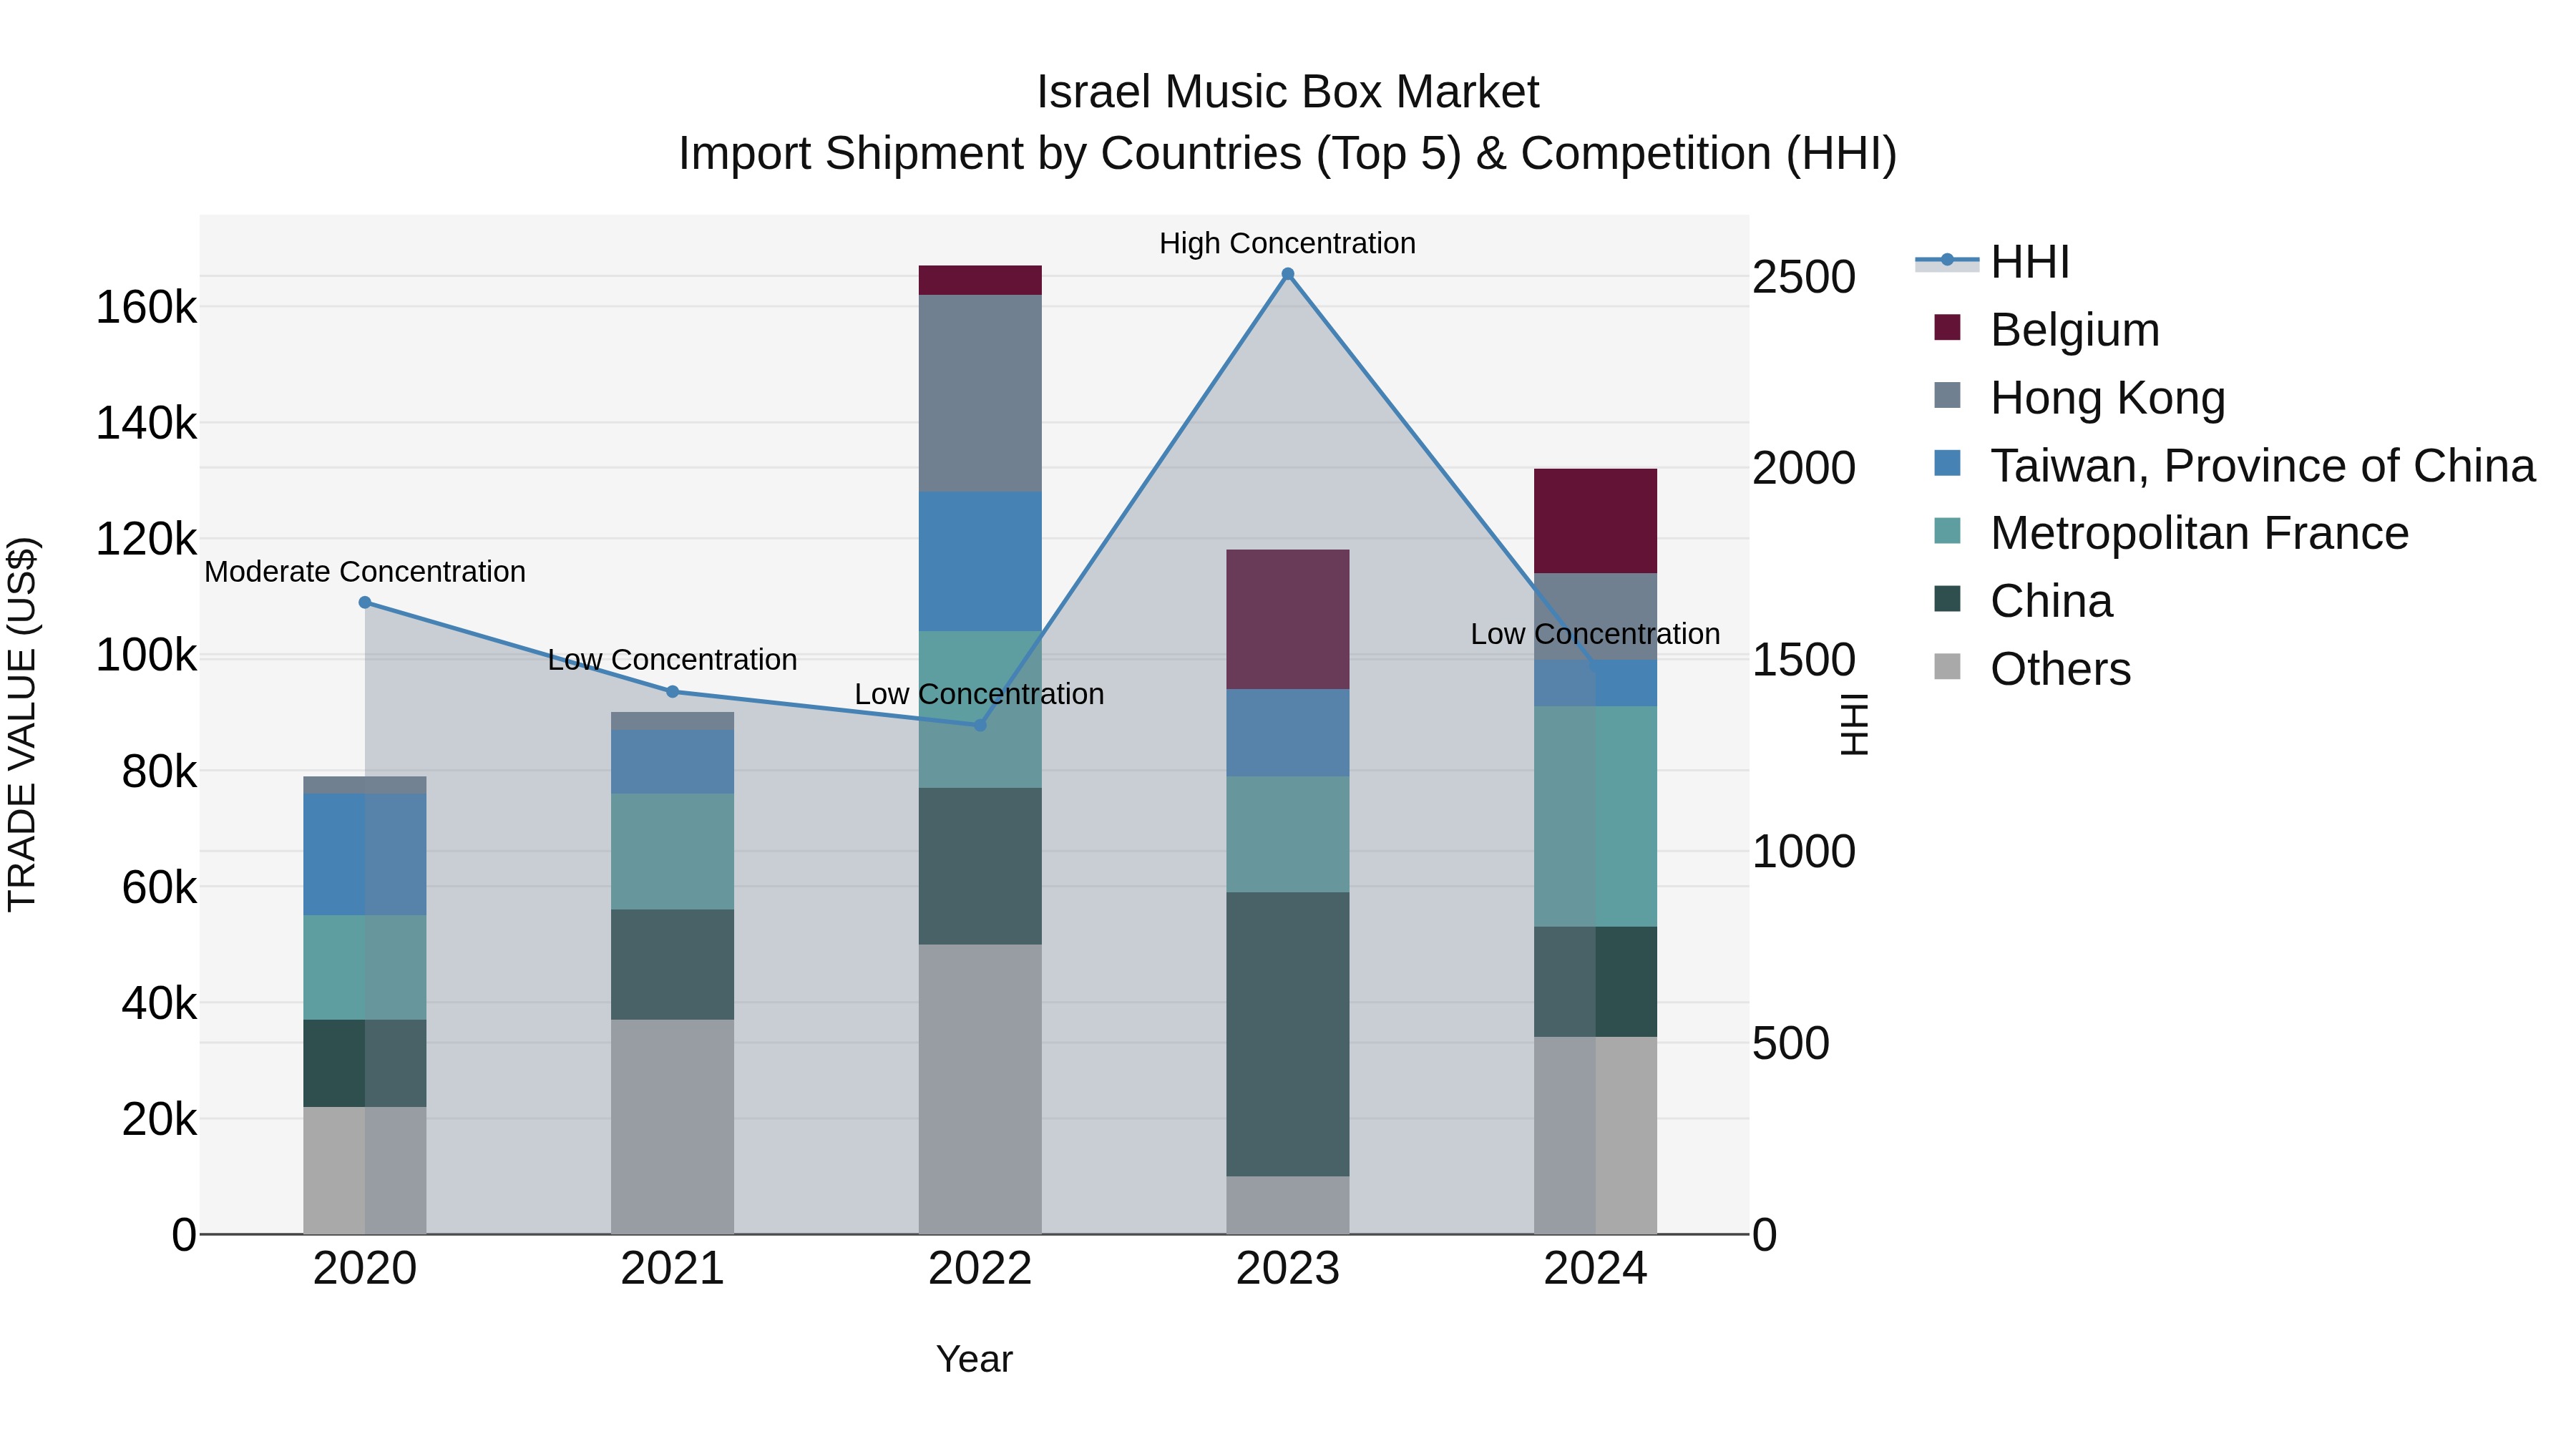This screenshot has width=2576, height=1449.
Task: Click the 2022 Taiwan bar segment
Action: 980,561
